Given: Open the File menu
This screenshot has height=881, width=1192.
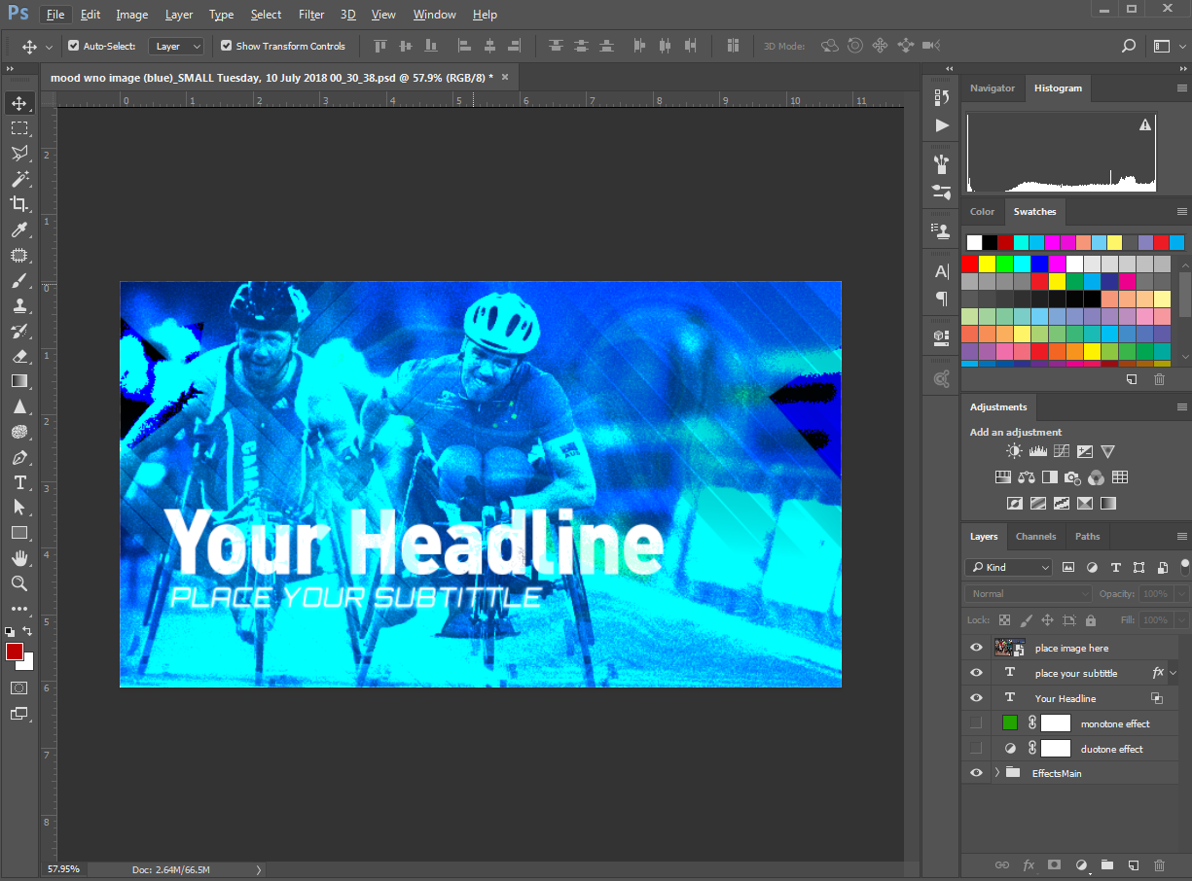Looking at the screenshot, I should [55, 15].
